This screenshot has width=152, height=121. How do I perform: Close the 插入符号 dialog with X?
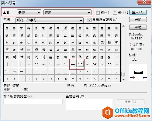coord(144,2)
